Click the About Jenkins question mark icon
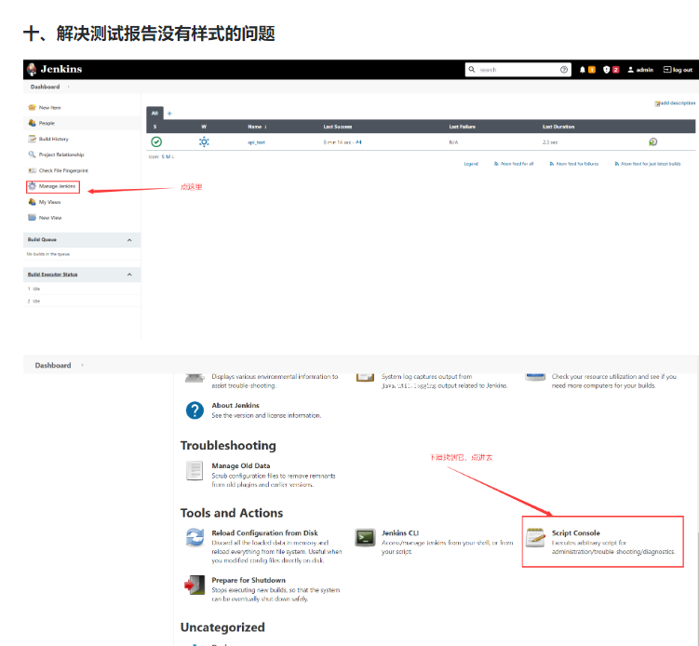The width and height of the screenshot is (699, 646). [195, 410]
